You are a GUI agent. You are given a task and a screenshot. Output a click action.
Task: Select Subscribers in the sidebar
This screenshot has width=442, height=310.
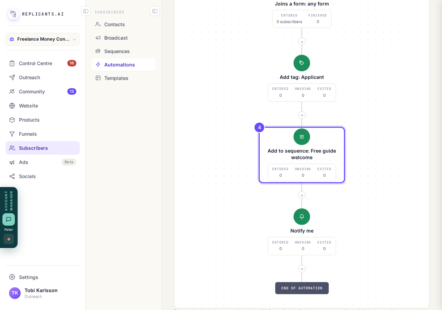pyautogui.click(x=42, y=148)
